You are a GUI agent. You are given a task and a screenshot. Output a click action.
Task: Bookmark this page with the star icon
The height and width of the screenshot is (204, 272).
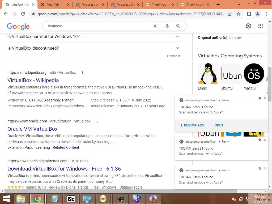pyautogui.click(x=239, y=14)
